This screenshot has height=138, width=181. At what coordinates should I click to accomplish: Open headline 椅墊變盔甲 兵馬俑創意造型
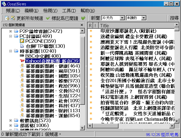coord(137,86)
